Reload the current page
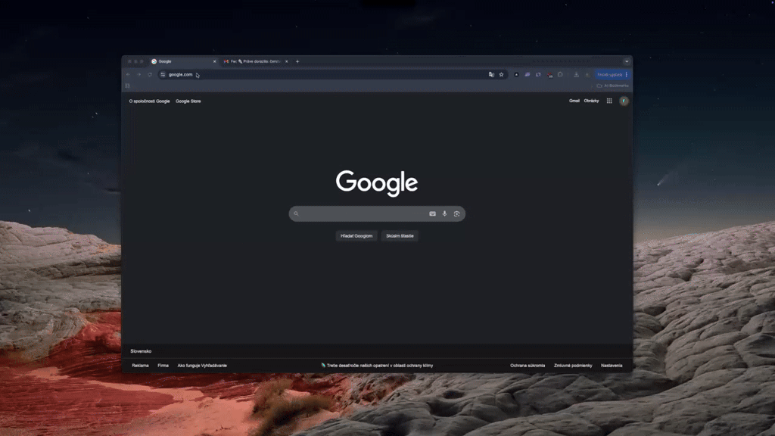Screen dimensions: 775x436 coord(150,75)
